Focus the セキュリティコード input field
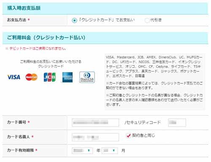Screen dimensions: 211x162 click(x=177, y=122)
